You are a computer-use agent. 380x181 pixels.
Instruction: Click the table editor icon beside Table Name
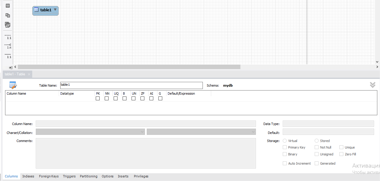[x=13, y=85]
